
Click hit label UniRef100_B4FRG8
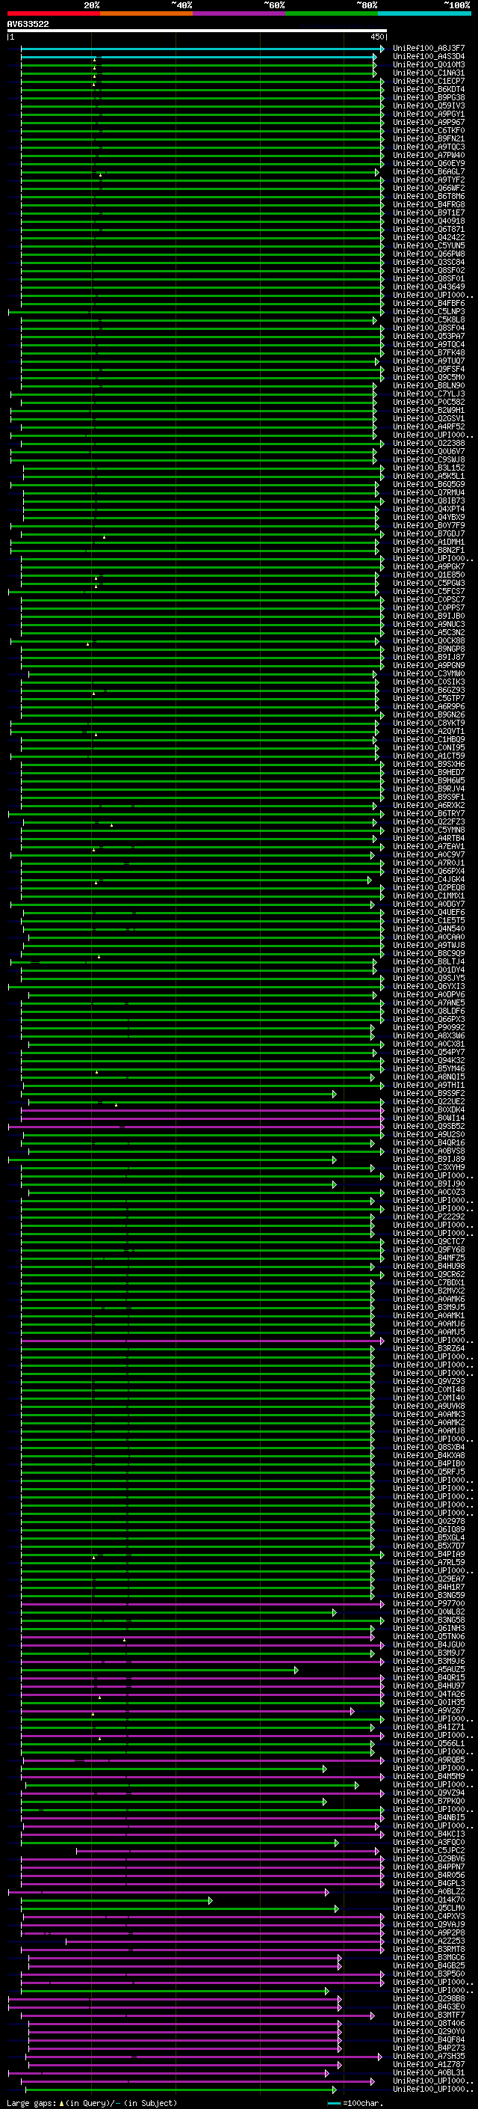(429, 205)
